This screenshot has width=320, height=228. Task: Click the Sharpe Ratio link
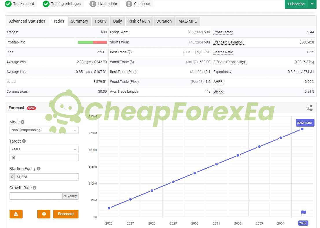click(223, 52)
